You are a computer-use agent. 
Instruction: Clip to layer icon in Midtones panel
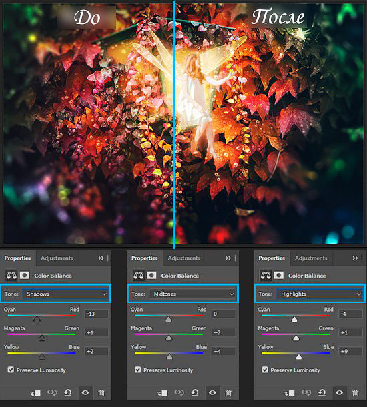(163, 393)
